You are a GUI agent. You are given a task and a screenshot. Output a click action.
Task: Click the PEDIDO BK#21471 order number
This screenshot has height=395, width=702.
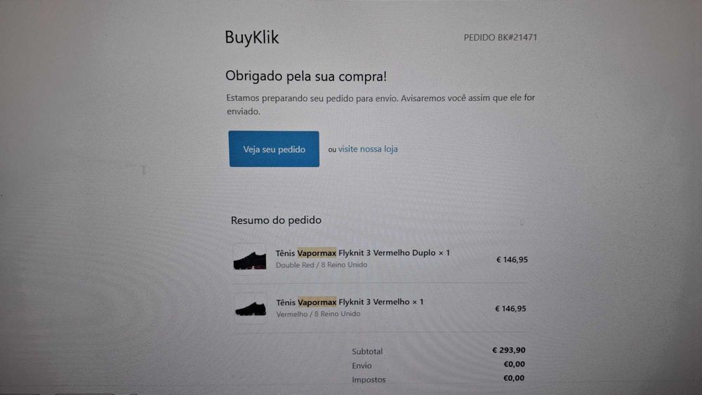pyautogui.click(x=500, y=37)
